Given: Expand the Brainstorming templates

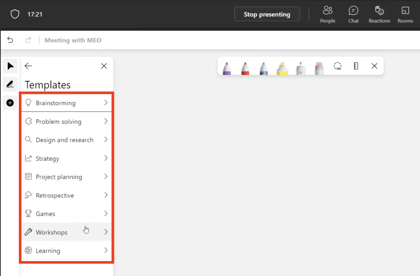Looking at the screenshot, I should [x=66, y=103].
